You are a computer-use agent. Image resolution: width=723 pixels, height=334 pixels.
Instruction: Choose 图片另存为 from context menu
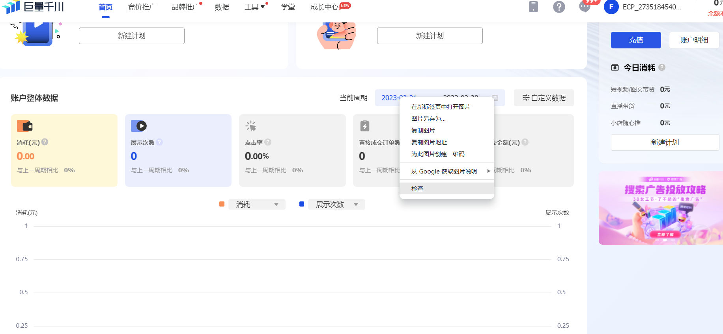click(428, 118)
